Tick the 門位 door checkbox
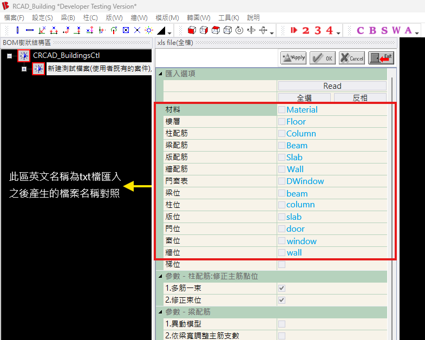This screenshot has height=340, width=425. 282,229
